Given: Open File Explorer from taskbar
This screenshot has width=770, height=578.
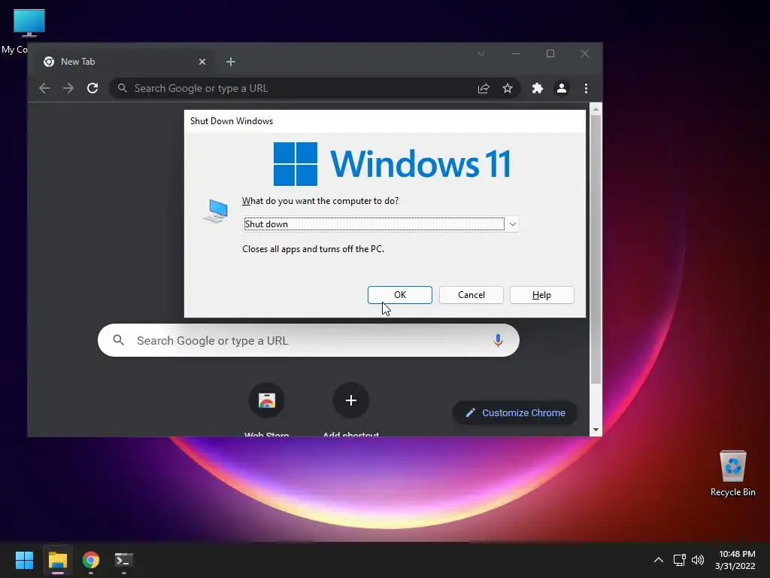Looking at the screenshot, I should (57, 560).
